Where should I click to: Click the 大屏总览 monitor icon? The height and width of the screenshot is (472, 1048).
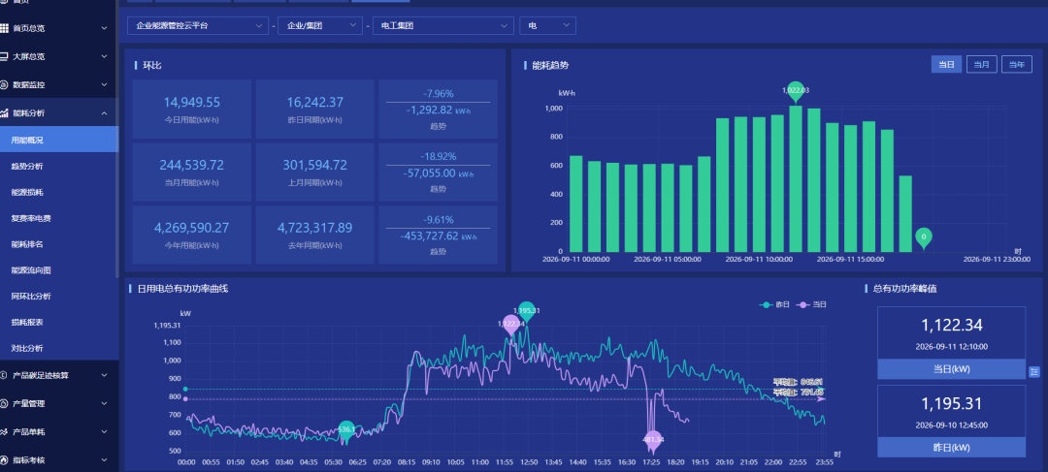(x=4, y=57)
